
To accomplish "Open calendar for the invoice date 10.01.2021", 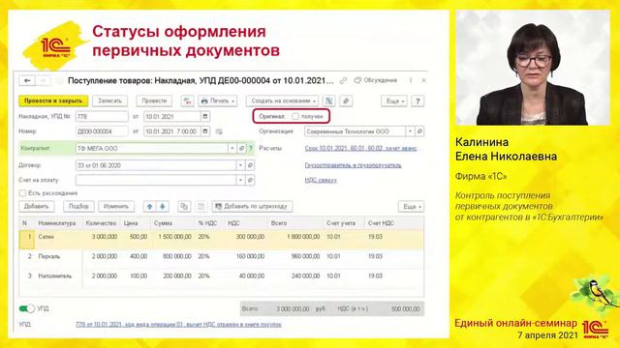I will point(205,116).
